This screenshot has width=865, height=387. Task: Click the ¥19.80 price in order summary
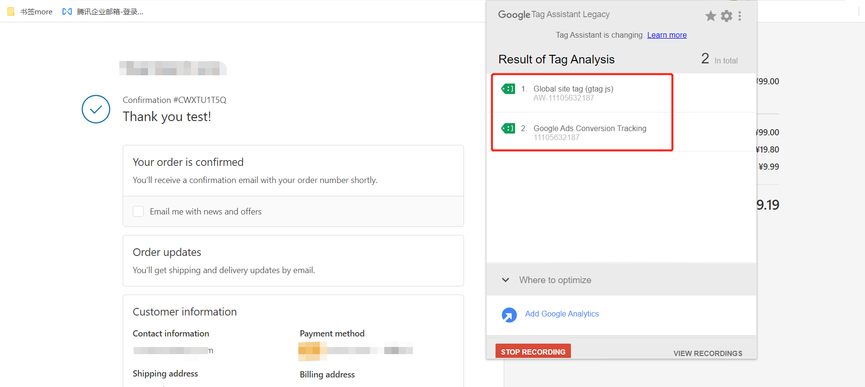point(768,150)
